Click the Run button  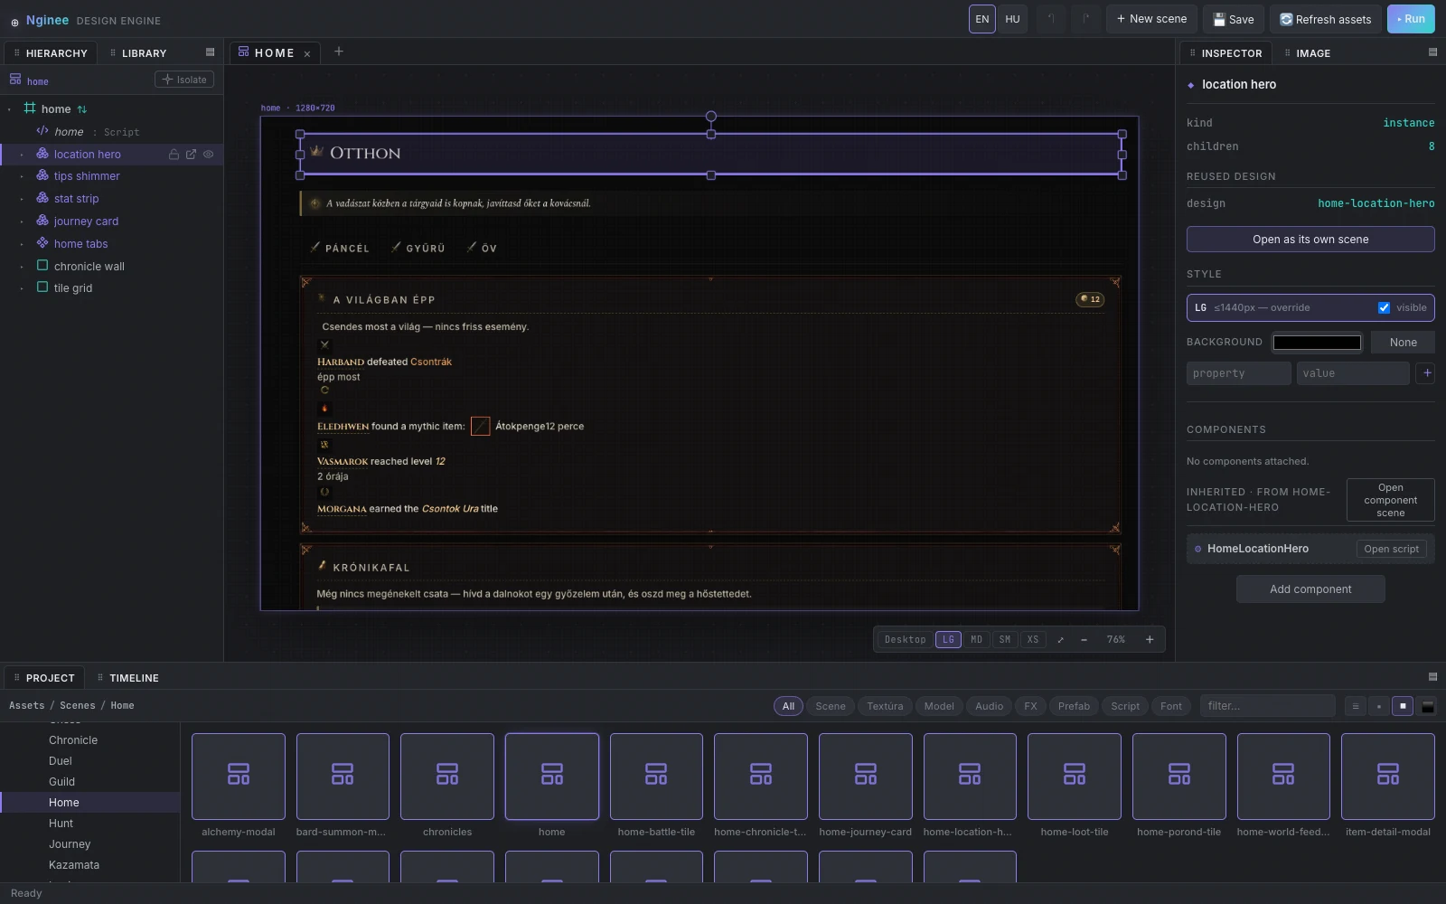[1410, 19]
